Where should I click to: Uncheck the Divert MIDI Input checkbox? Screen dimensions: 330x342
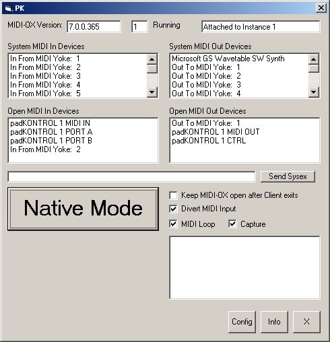[173, 209]
